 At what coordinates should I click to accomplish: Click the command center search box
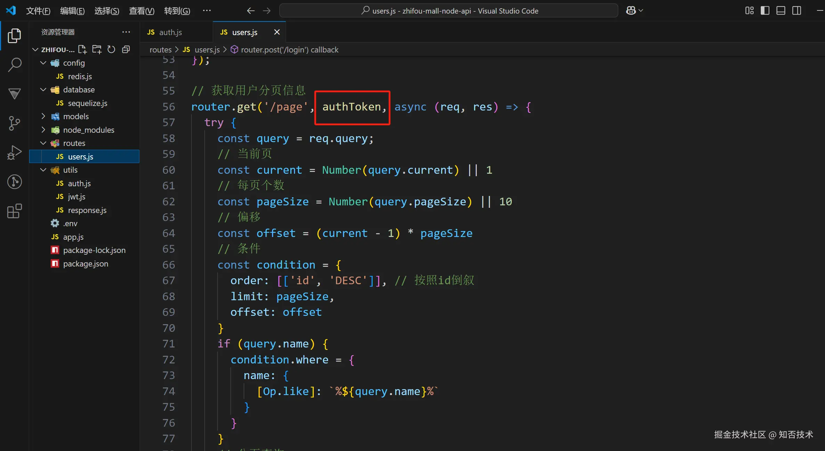click(x=448, y=11)
